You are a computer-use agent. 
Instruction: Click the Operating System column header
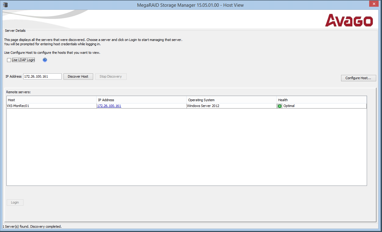(x=231, y=100)
